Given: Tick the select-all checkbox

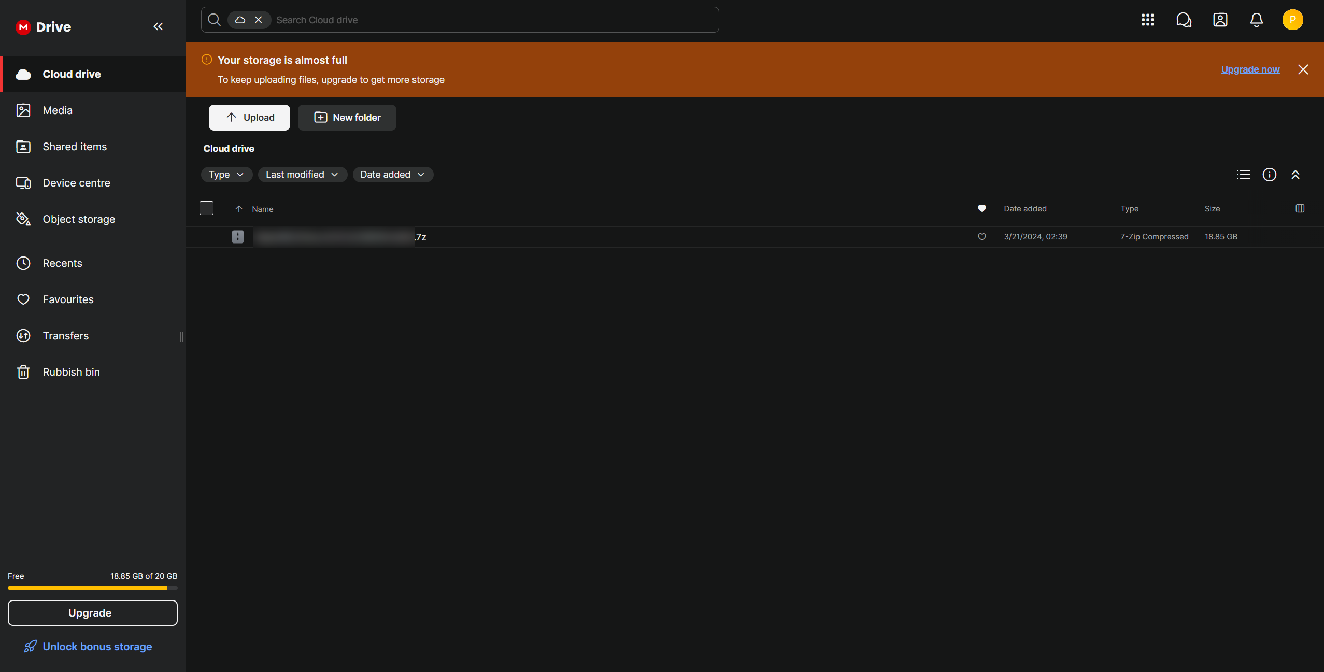Looking at the screenshot, I should (x=206, y=208).
